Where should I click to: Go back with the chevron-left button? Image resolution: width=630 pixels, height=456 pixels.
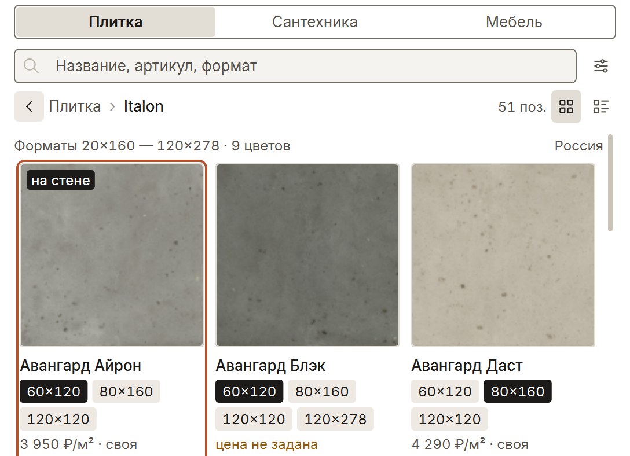(29, 106)
